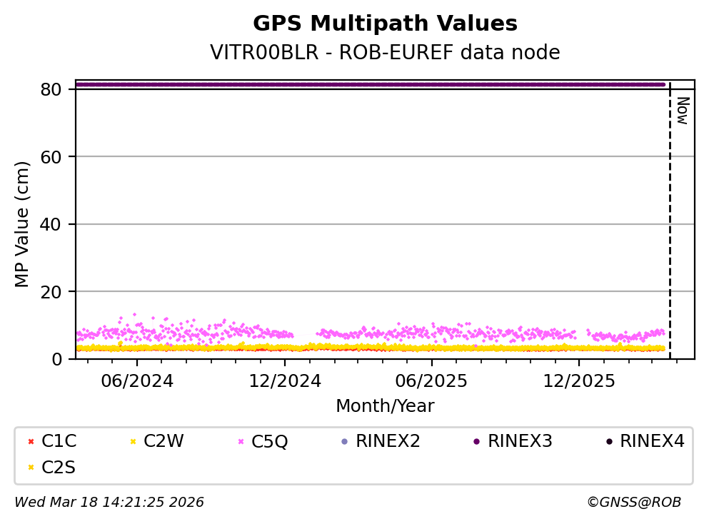709x524 pixels.
Task: Select the C2S legend text
Action: point(59,468)
